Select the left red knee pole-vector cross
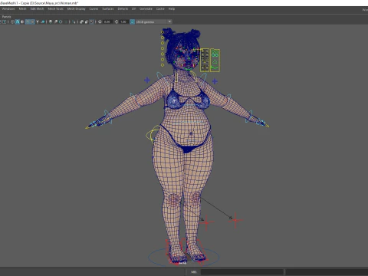Screen dimensions: 368x276 (206, 223)
